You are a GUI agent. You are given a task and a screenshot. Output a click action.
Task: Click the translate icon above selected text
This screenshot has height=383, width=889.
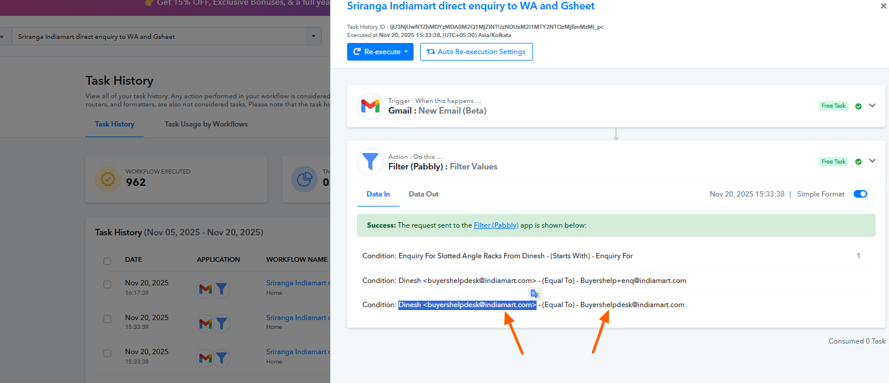click(x=534, y=294)
